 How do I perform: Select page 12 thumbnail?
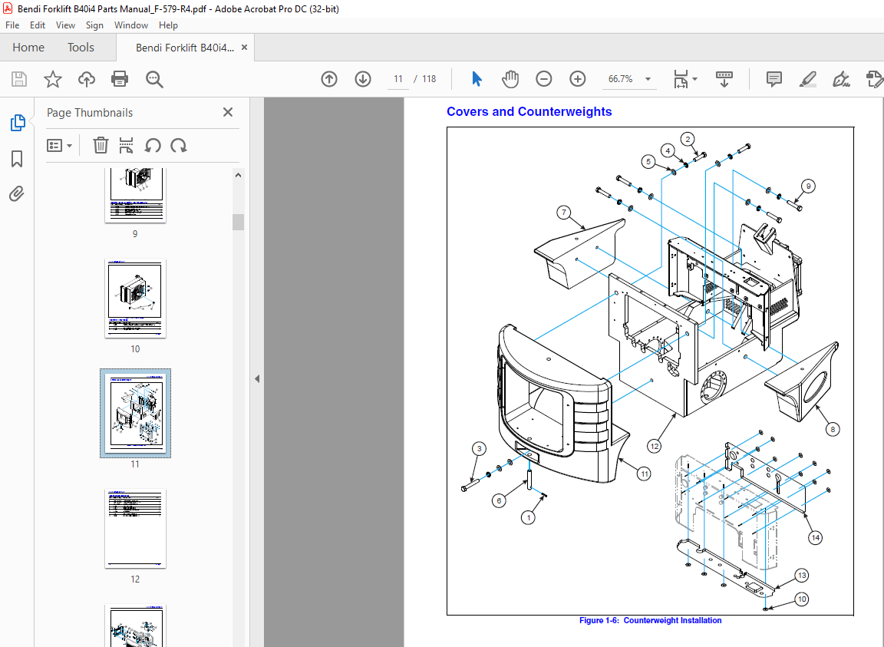[135, 529]
